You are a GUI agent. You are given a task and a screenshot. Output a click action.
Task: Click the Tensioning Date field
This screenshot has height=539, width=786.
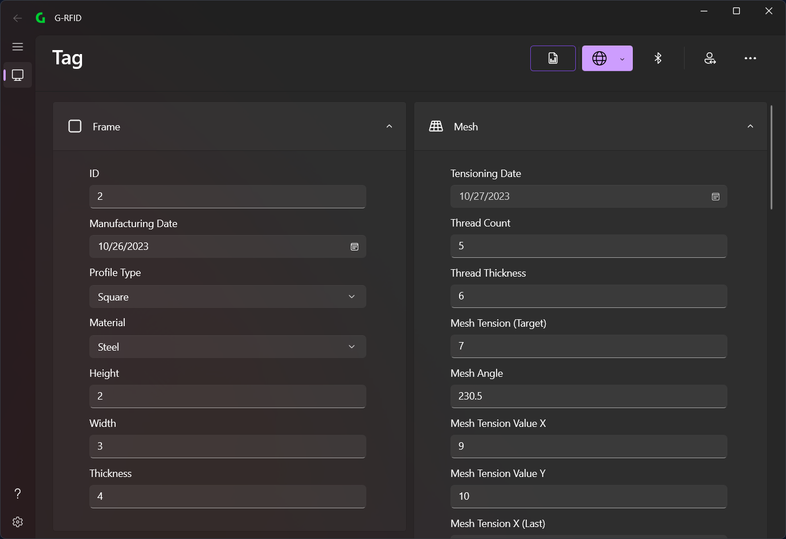[x=589, y=196]
